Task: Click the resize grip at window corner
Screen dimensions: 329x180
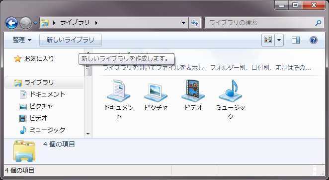Action: 322,173
